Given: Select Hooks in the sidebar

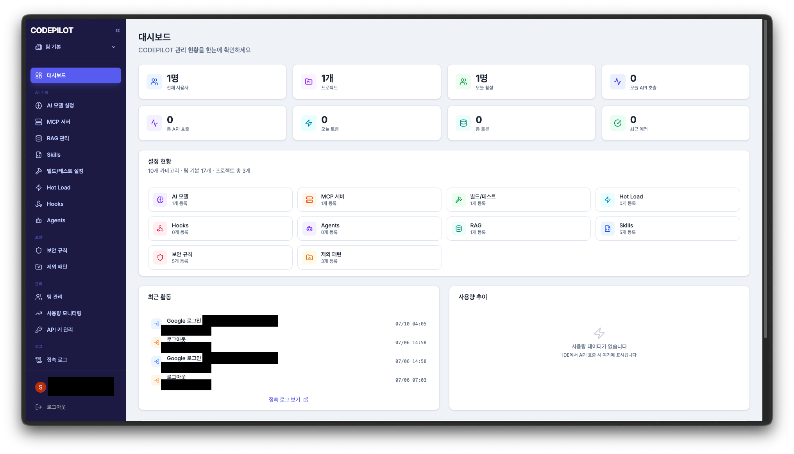Looking at the screenshot, I should pyautogui.click(x=76, y=204).
